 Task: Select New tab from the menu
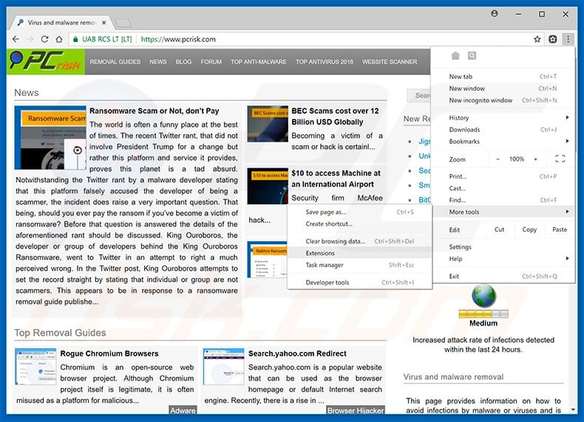(x=503, y=77)
